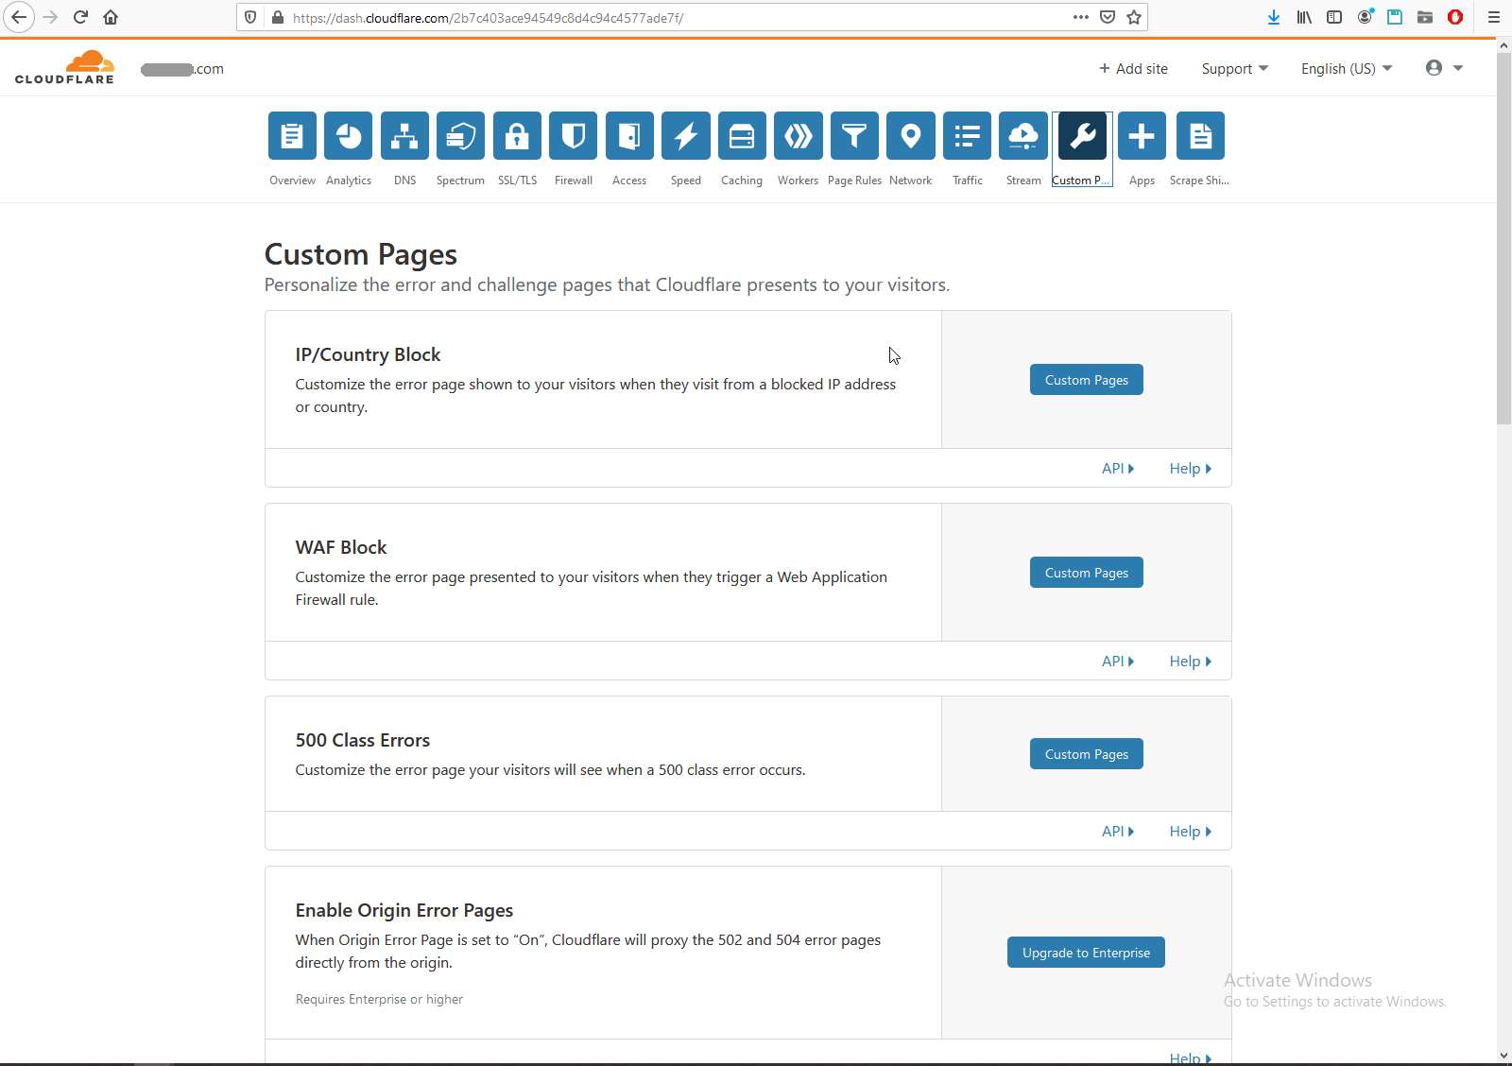Open the English (US) language dropdown
The image size is (1512, 1066).
point(1347,69)
